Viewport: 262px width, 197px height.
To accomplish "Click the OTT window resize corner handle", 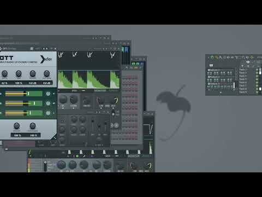I will click(x=55, y=137).
